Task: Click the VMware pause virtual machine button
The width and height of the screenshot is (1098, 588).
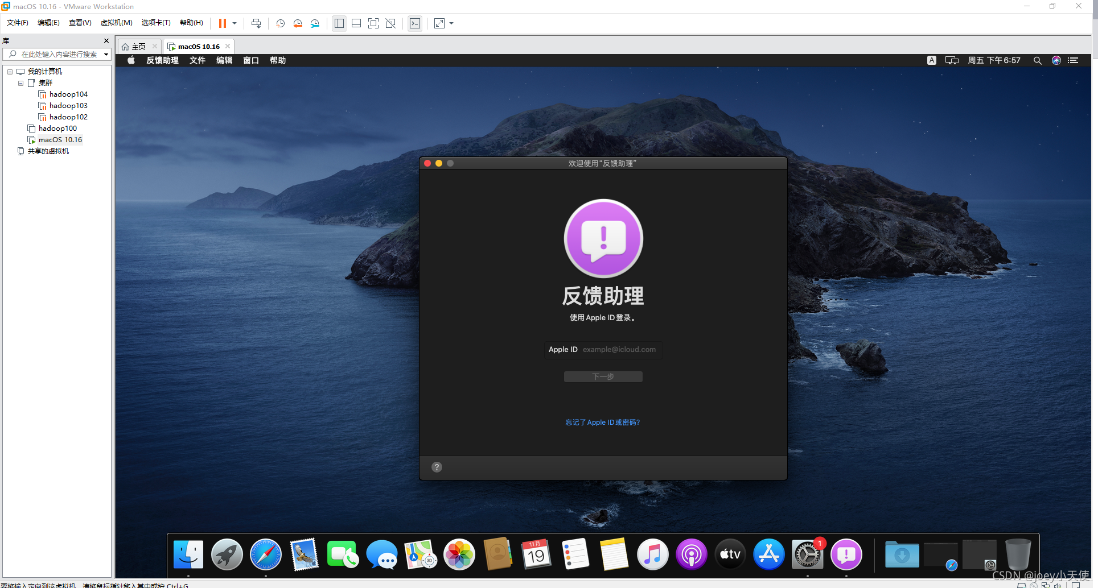Action: tap(223, 23)
